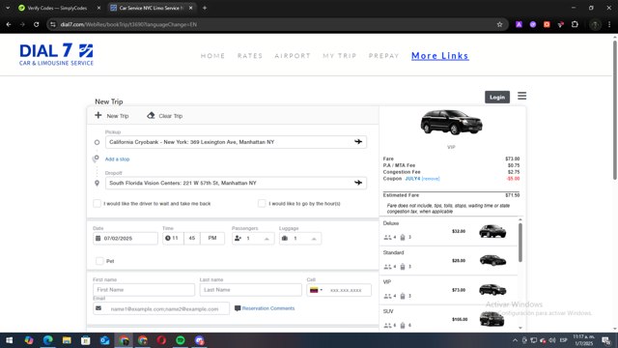Click the site info icon in address bar
The width and height of the screenshot is (618, 348).
tap(53, 24)
